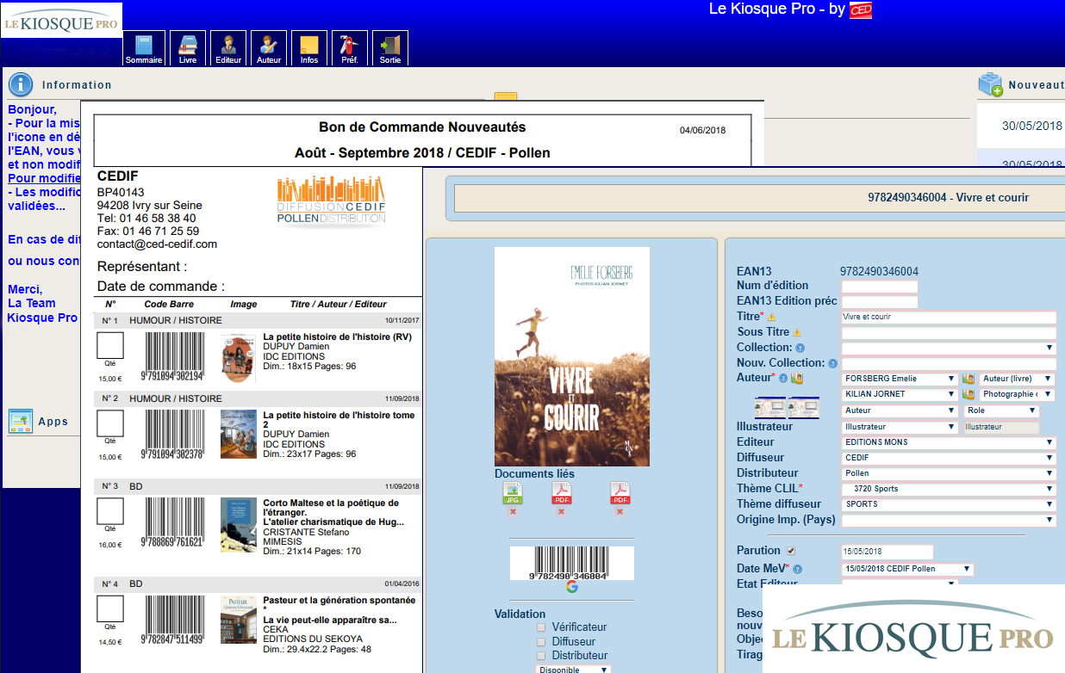
Task: Click the Corto Maltese cover thumbnail in the order form
Action: (239, 524)
